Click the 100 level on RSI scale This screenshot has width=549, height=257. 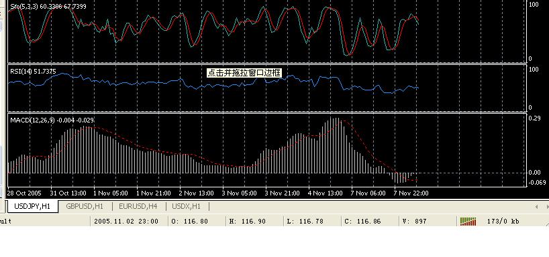tap(534, 70)
